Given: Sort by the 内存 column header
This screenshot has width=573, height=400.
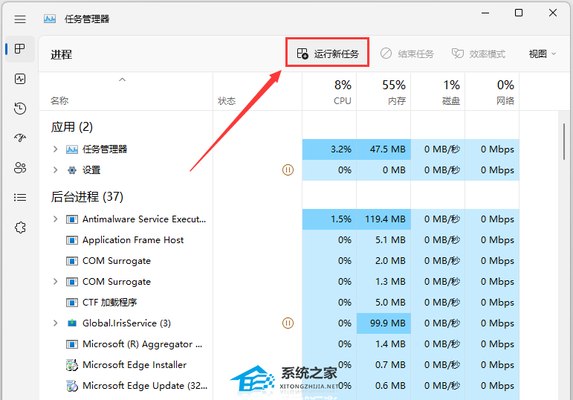Looking at the screenshot, I should point(383,91).
